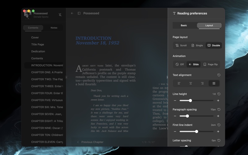Reset Text alignment setting
This screenshot has width=248, height=155.
point(219,75)
